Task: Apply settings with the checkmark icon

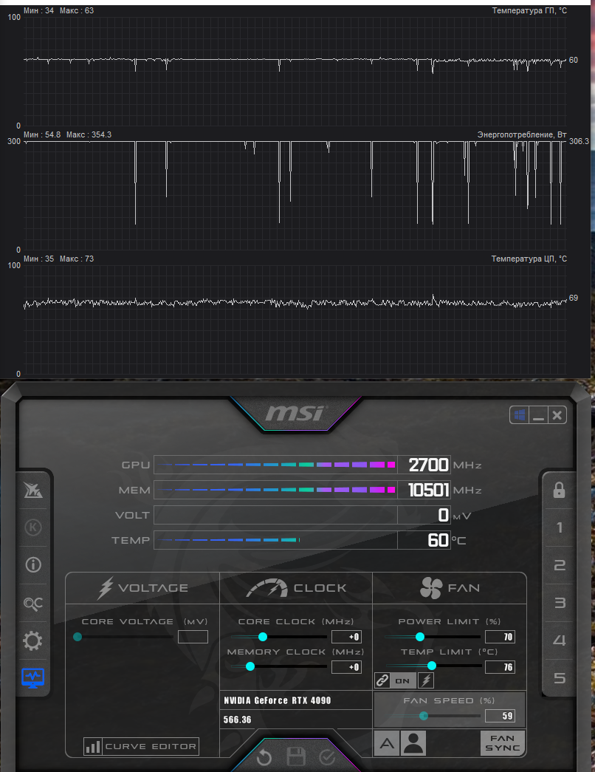Action: pyautogui.click(x=327, y=757)
